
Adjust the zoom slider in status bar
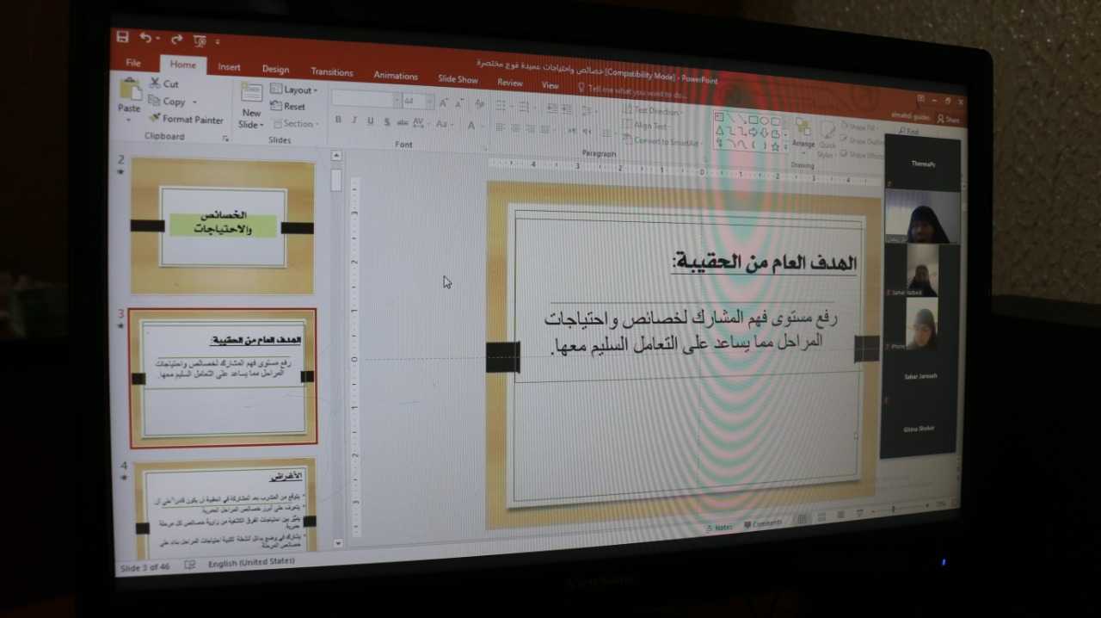point(892,509)
